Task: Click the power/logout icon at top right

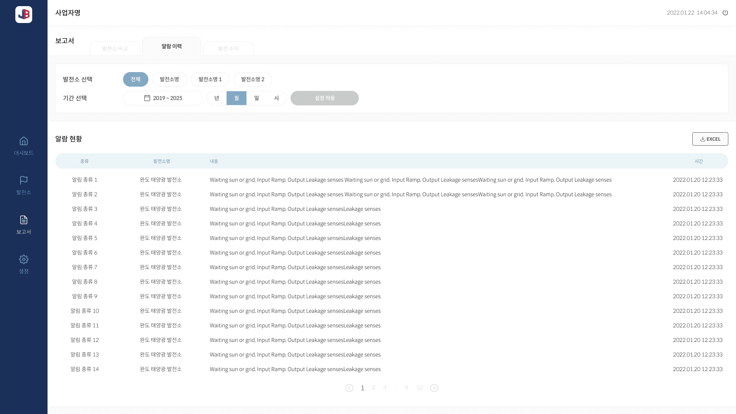Action: click(x=726, y=13)
